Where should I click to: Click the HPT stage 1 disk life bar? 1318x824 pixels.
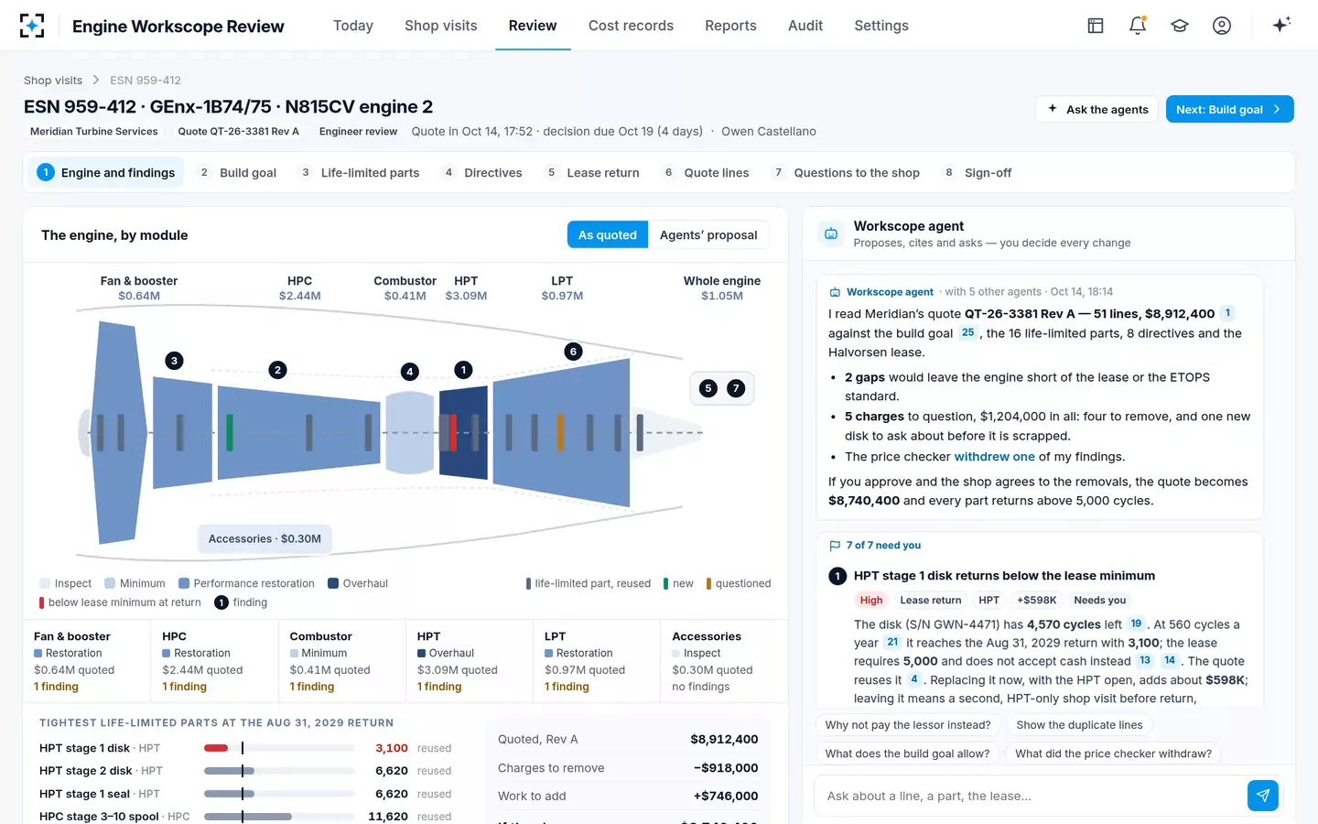[x=279, y=748]
